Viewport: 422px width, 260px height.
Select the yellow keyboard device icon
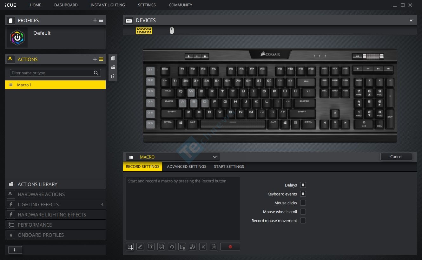pos(144,31)
